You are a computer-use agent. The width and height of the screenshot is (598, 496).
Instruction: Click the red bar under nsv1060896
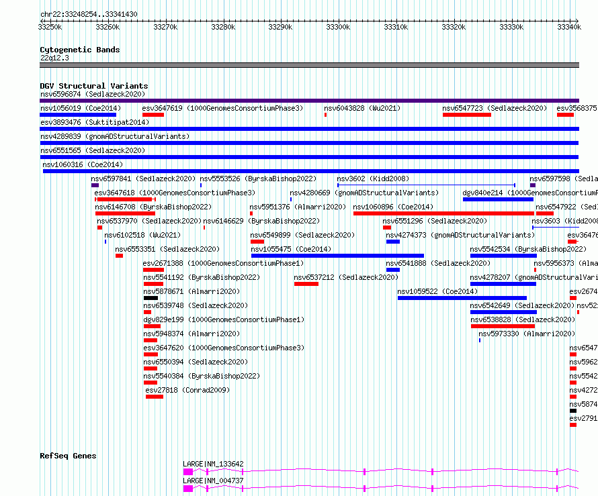click(x=443, y=213)
